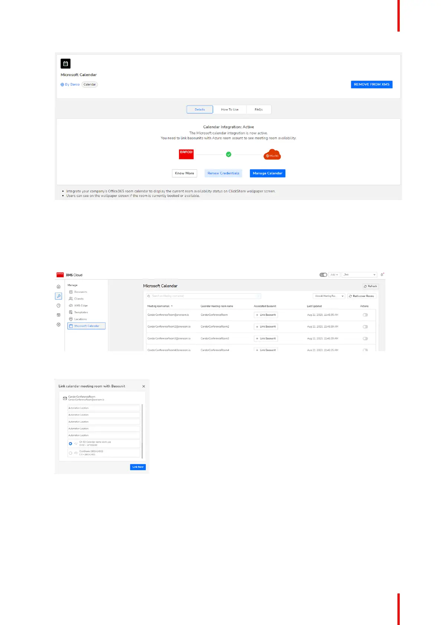Select the wrench Manage icon in rail

pos(59,296)
